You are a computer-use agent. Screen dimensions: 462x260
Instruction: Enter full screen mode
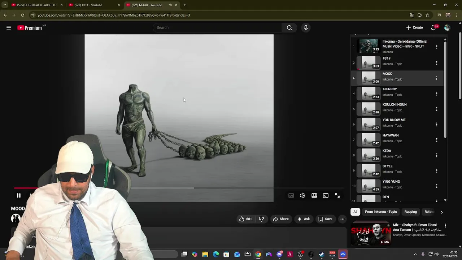coord(337,195)
